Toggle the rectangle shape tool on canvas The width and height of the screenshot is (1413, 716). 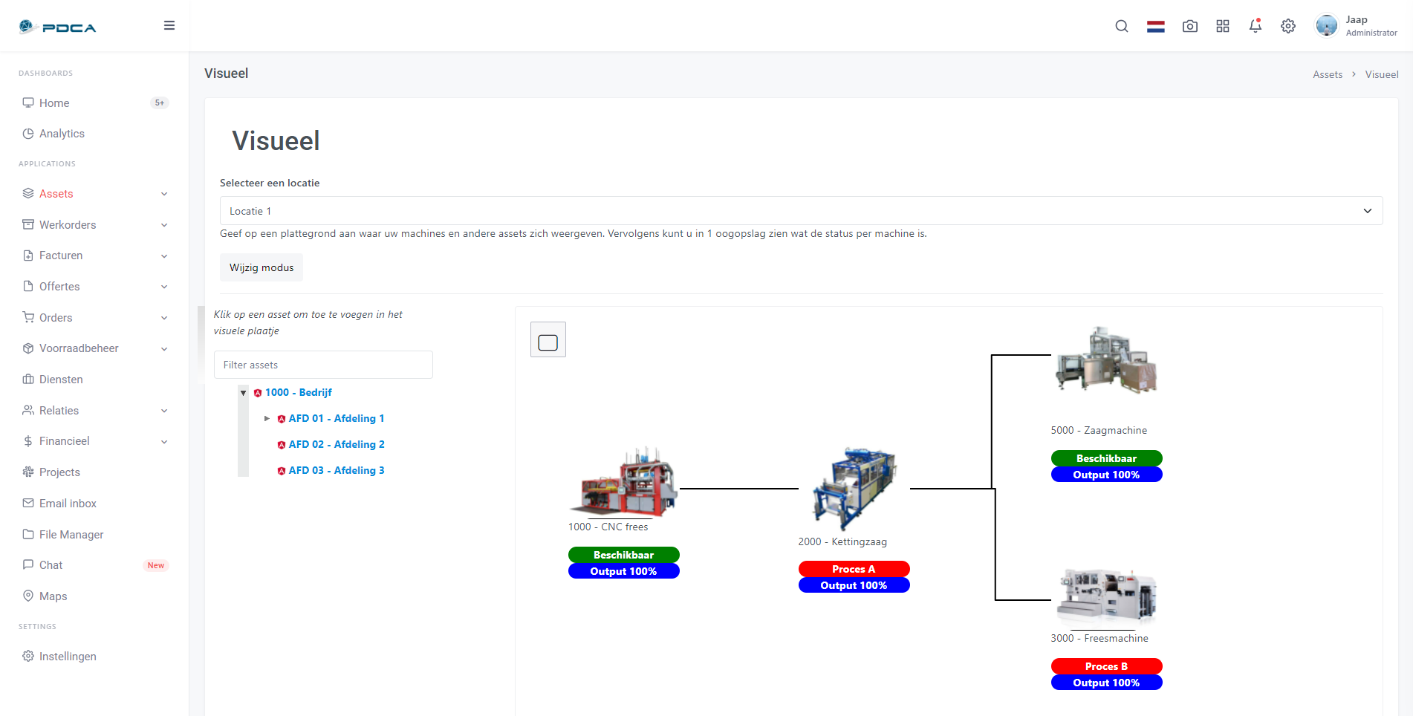tap(548, 339)
